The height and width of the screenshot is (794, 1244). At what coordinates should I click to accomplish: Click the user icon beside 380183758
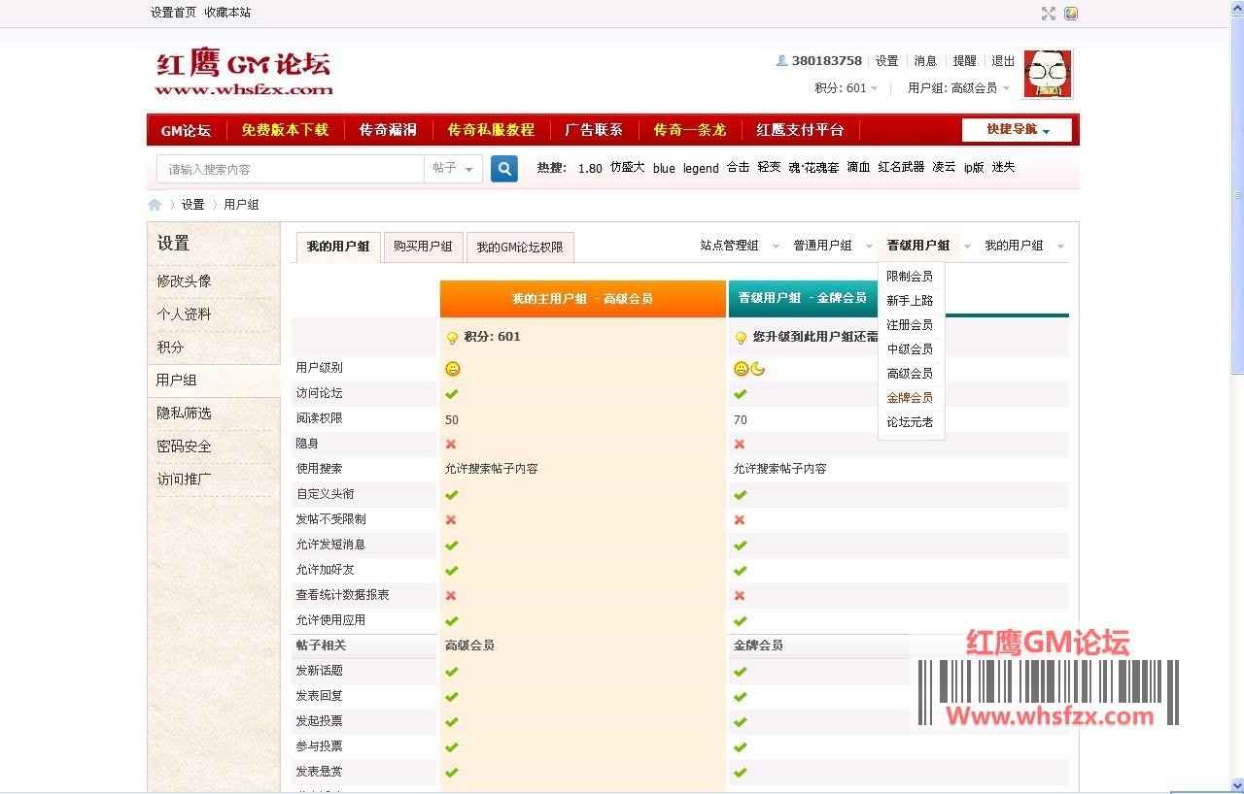[x=781, y=60]
